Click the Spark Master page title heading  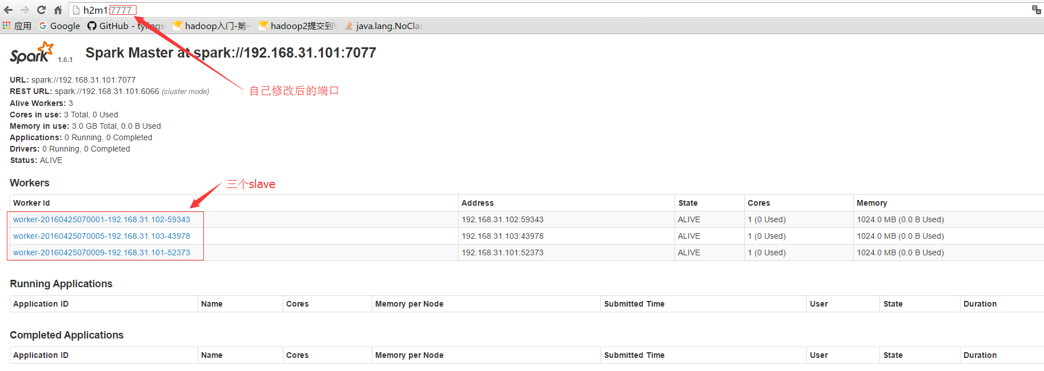[x=231, y=52]
